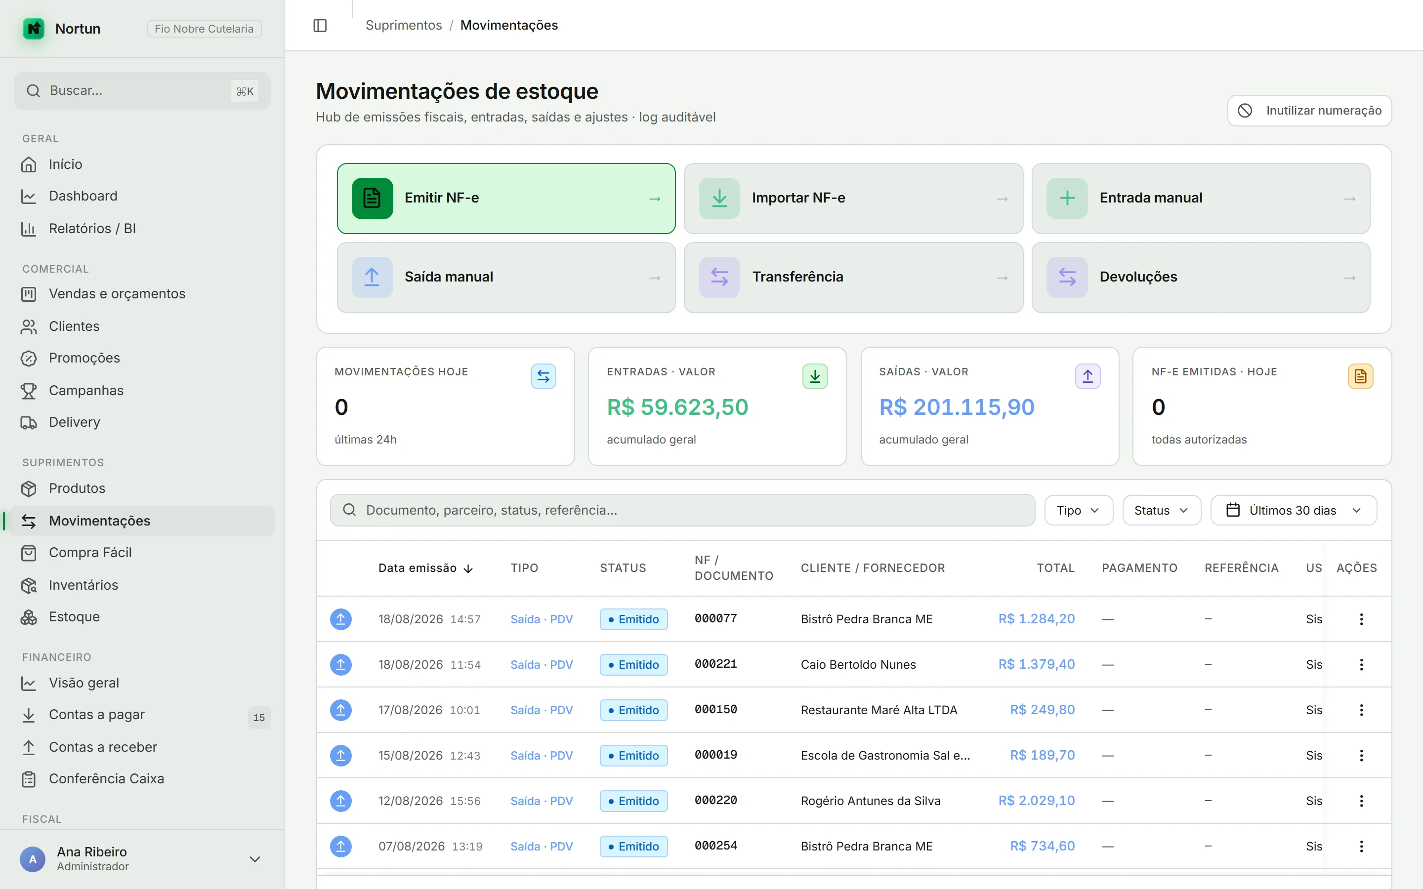Click the Campanhas trophy icon
Viewport: 1423px width, 889px height.
(29, 390)
